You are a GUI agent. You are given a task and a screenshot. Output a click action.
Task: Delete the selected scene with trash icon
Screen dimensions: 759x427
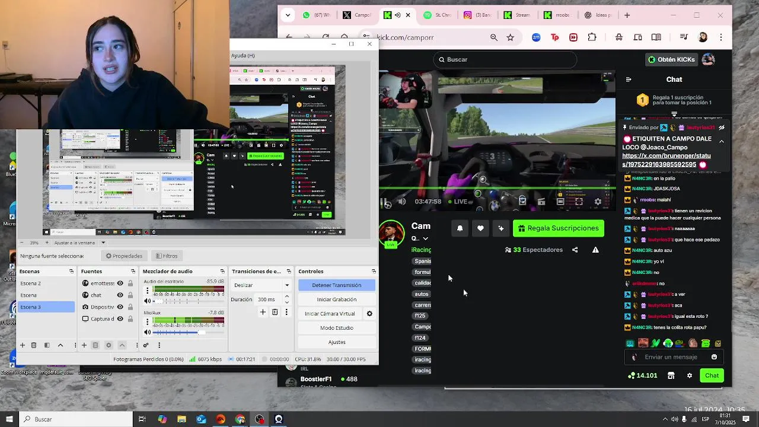(x=34, y=345)
